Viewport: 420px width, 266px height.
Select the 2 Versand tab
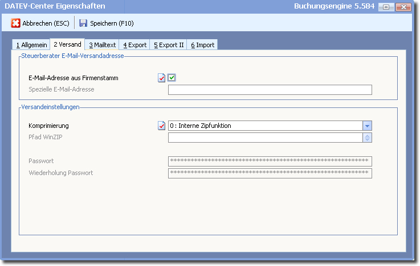67,44
